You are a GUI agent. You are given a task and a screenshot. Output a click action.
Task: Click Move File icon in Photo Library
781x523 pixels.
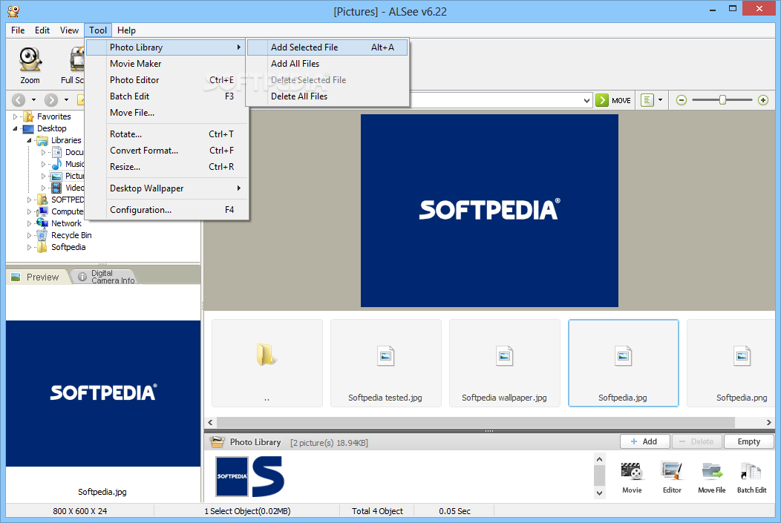(712, 471)
